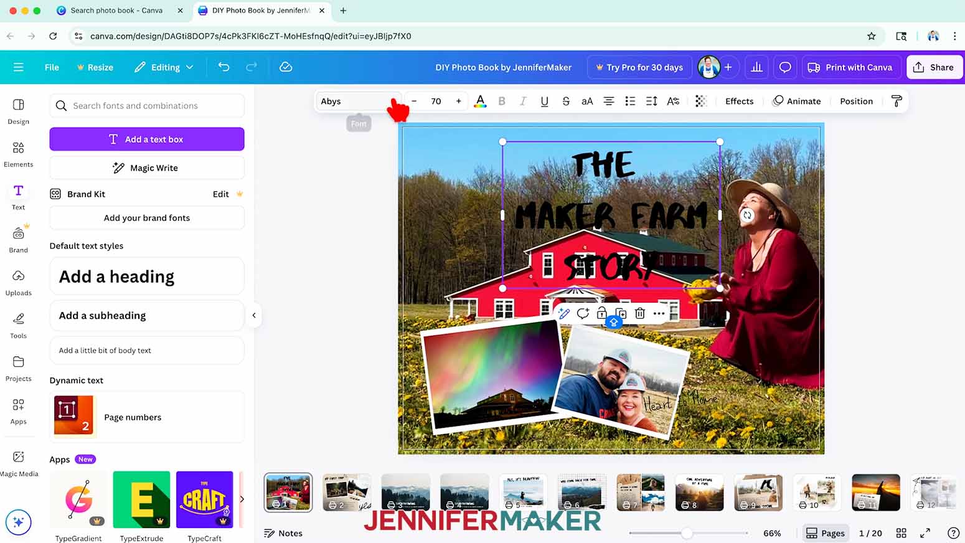Open the Abys font dropdown
965x543 pixels.
point(359,101)
